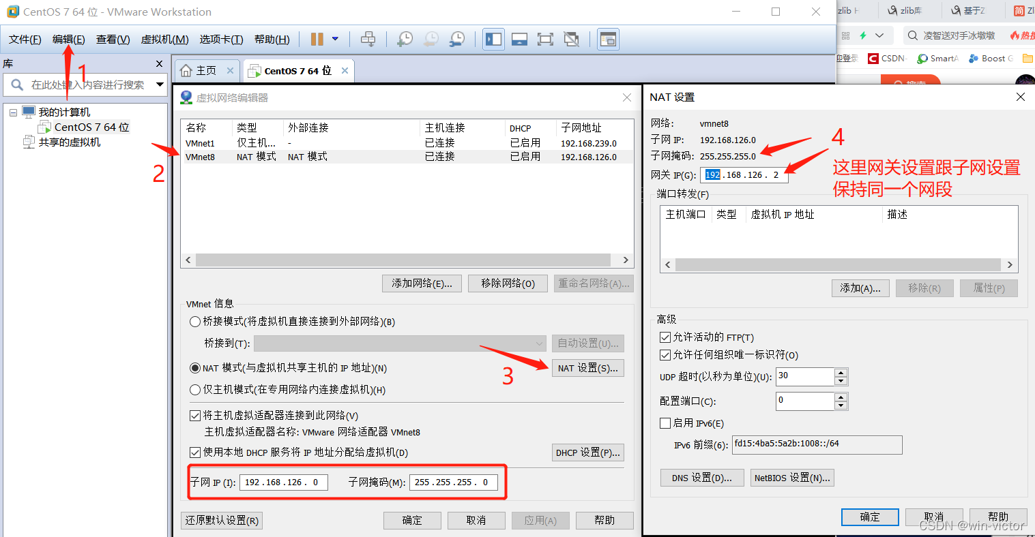
Task: Click 帮助 in virtual network editor
Action: coord(604,521)
